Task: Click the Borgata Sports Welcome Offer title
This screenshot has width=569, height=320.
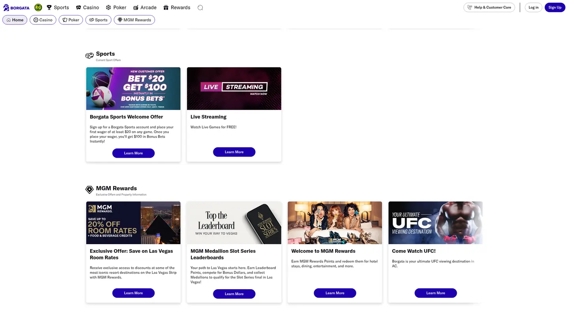Action: coord(126,117)
